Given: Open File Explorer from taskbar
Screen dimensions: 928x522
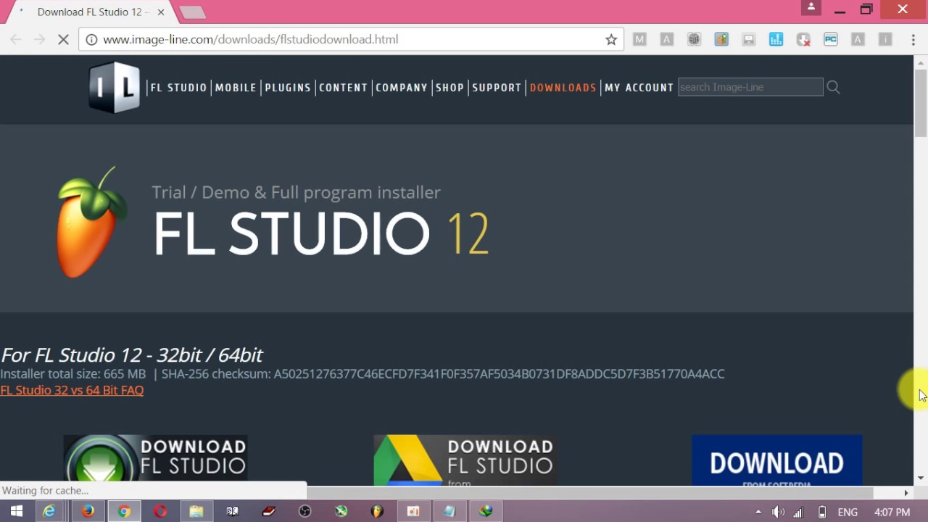Looking at the screenshot, I should (x=196, y=511).
